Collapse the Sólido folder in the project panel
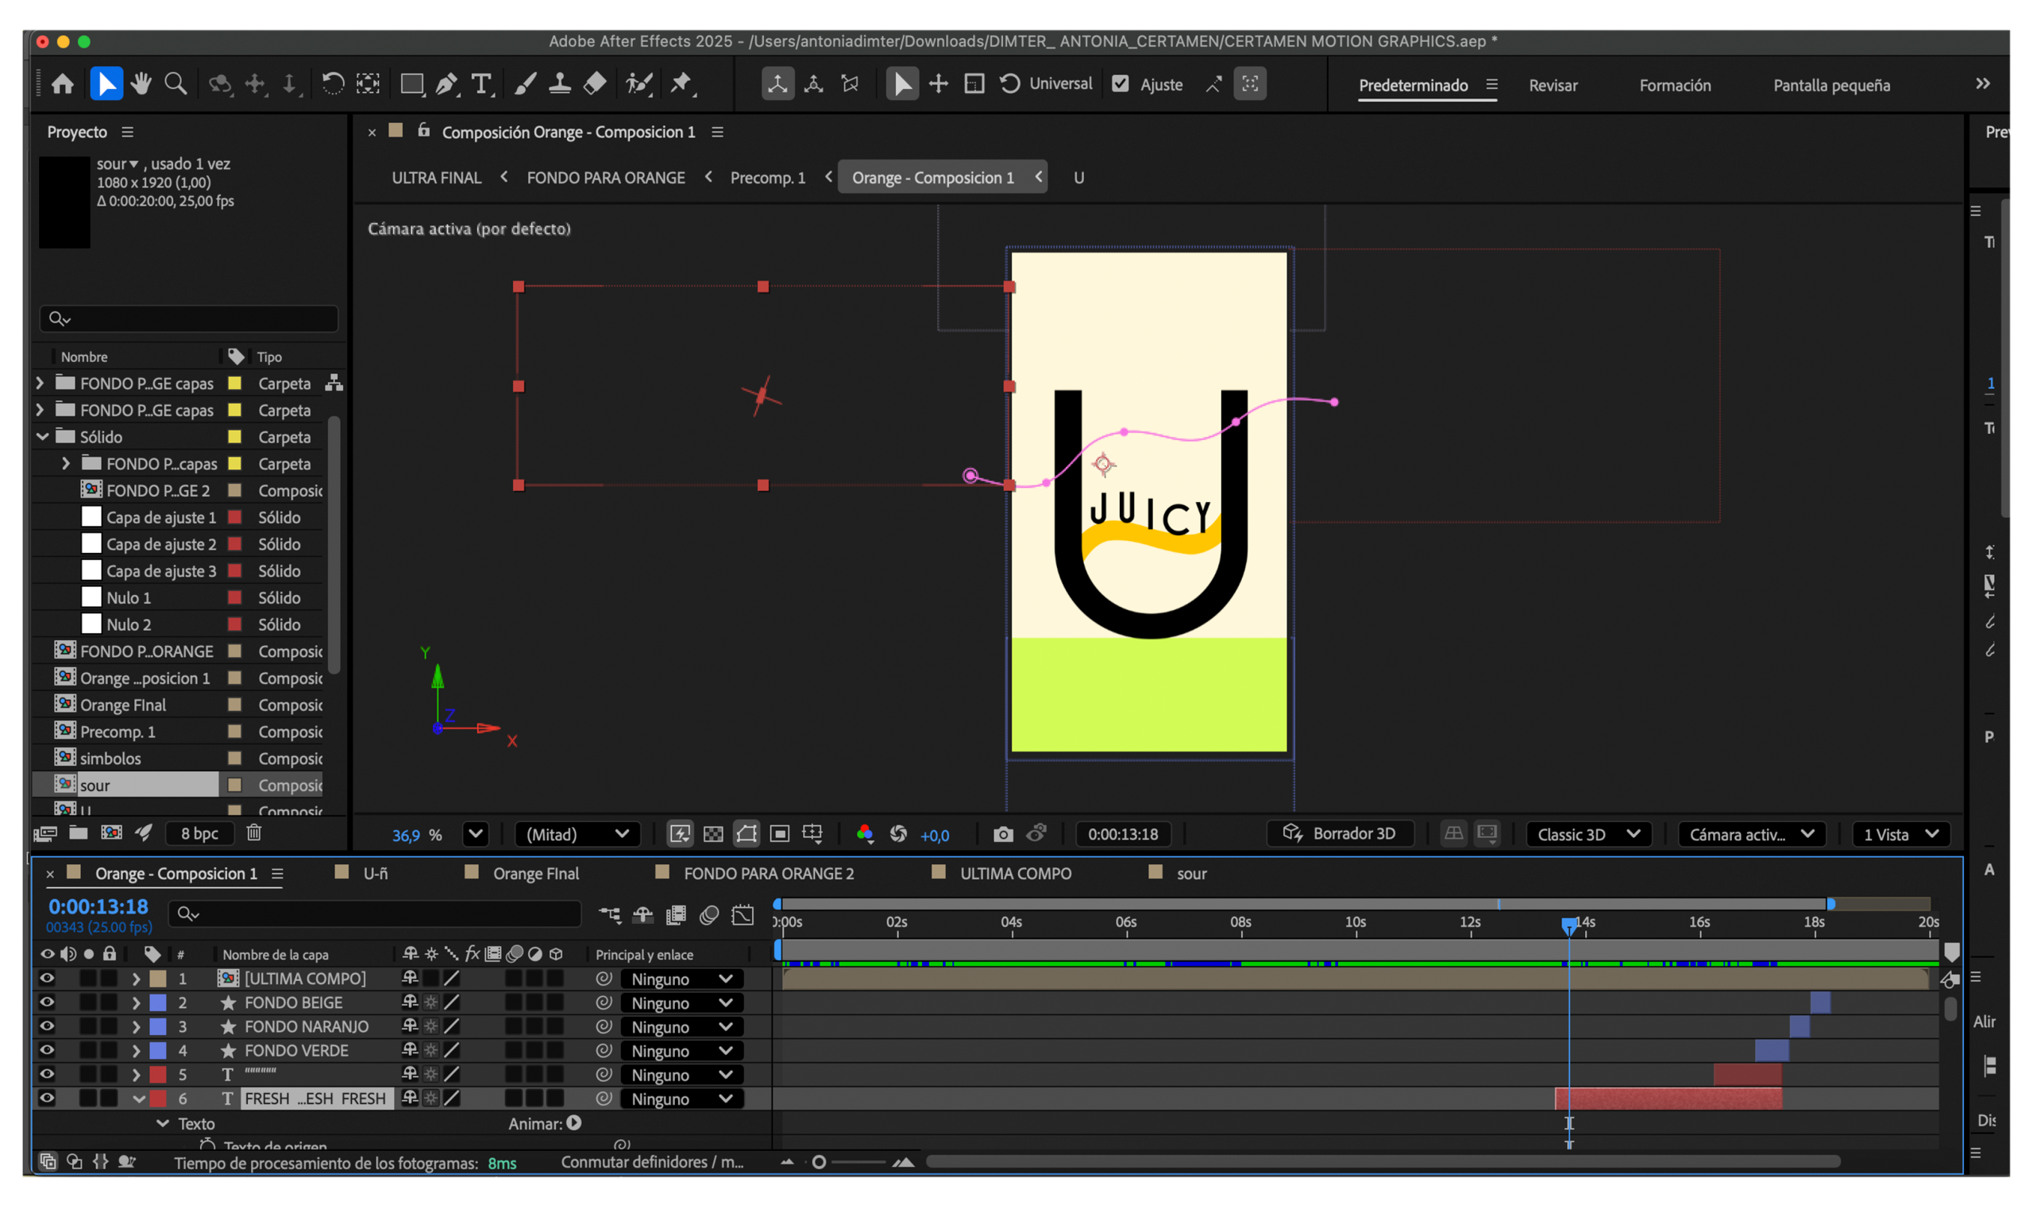 coord(42,437)
